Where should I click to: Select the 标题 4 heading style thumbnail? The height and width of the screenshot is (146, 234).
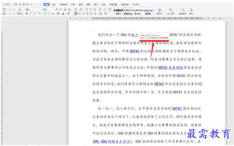coord(118,12)
